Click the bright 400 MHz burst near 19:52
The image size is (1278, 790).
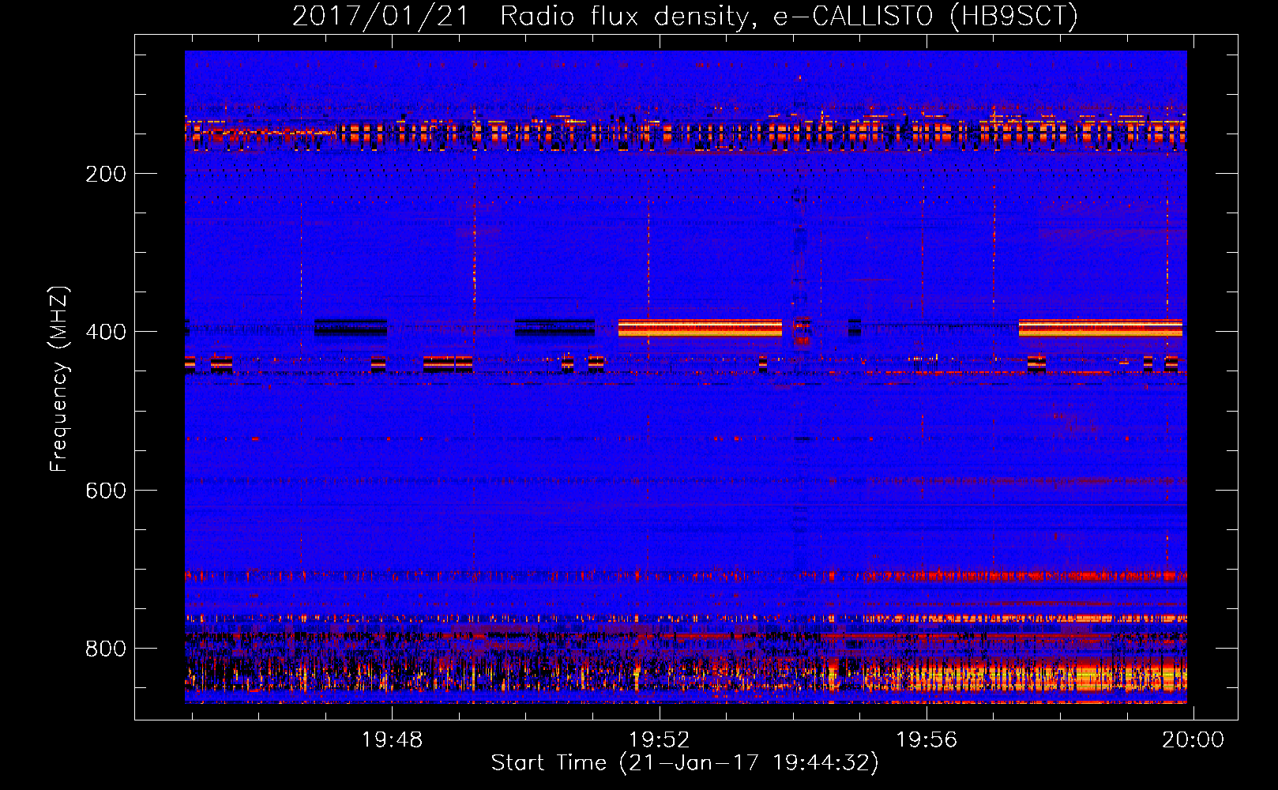click(700, 328)
